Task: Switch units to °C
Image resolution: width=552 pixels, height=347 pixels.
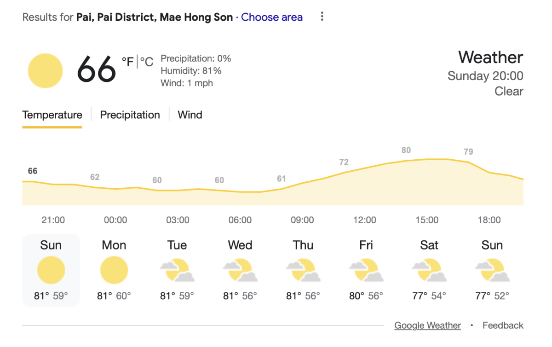Action: coord(147,62)
